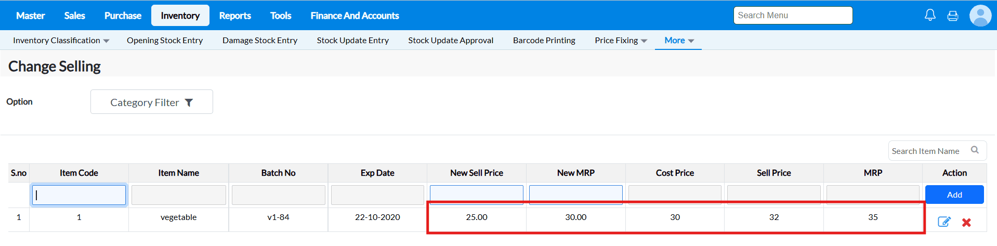Click the notification bell icon

(x=930, y=15)
